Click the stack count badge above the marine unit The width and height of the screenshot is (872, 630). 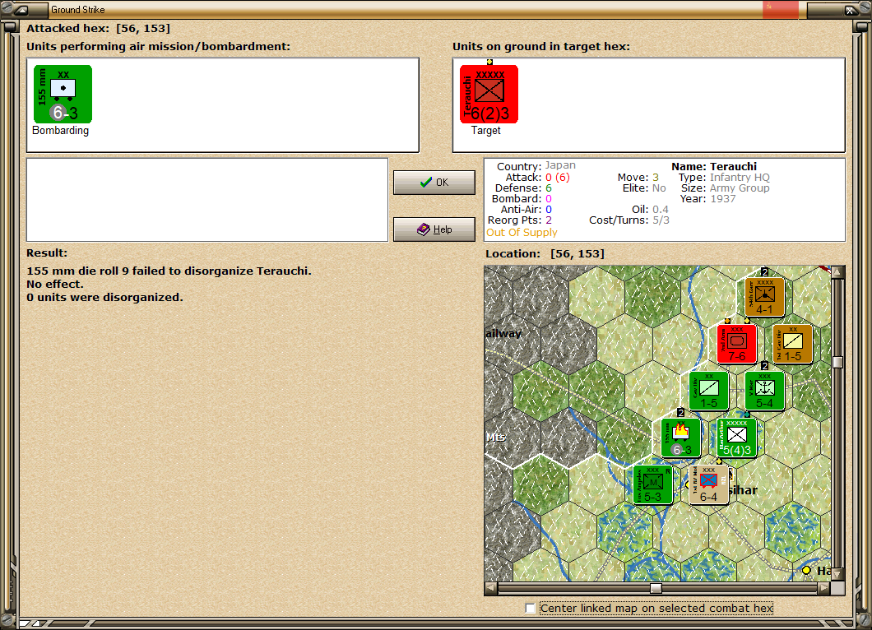pyautogui.click(x=765, y=366)
